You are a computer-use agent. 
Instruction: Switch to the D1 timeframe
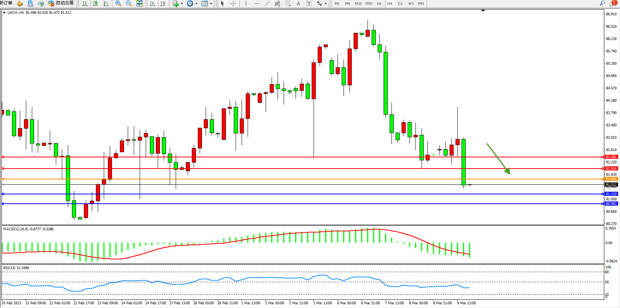click(x=400, y=3)
